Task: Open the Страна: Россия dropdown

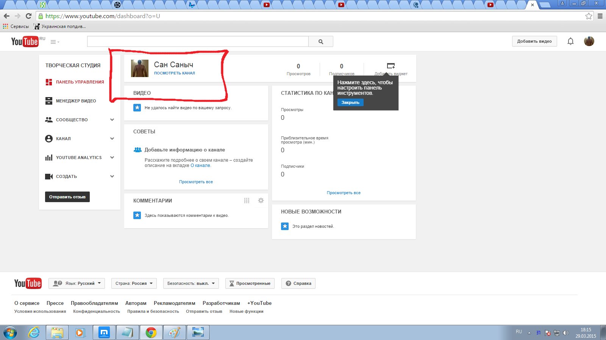Action: (x=134, y=283)
